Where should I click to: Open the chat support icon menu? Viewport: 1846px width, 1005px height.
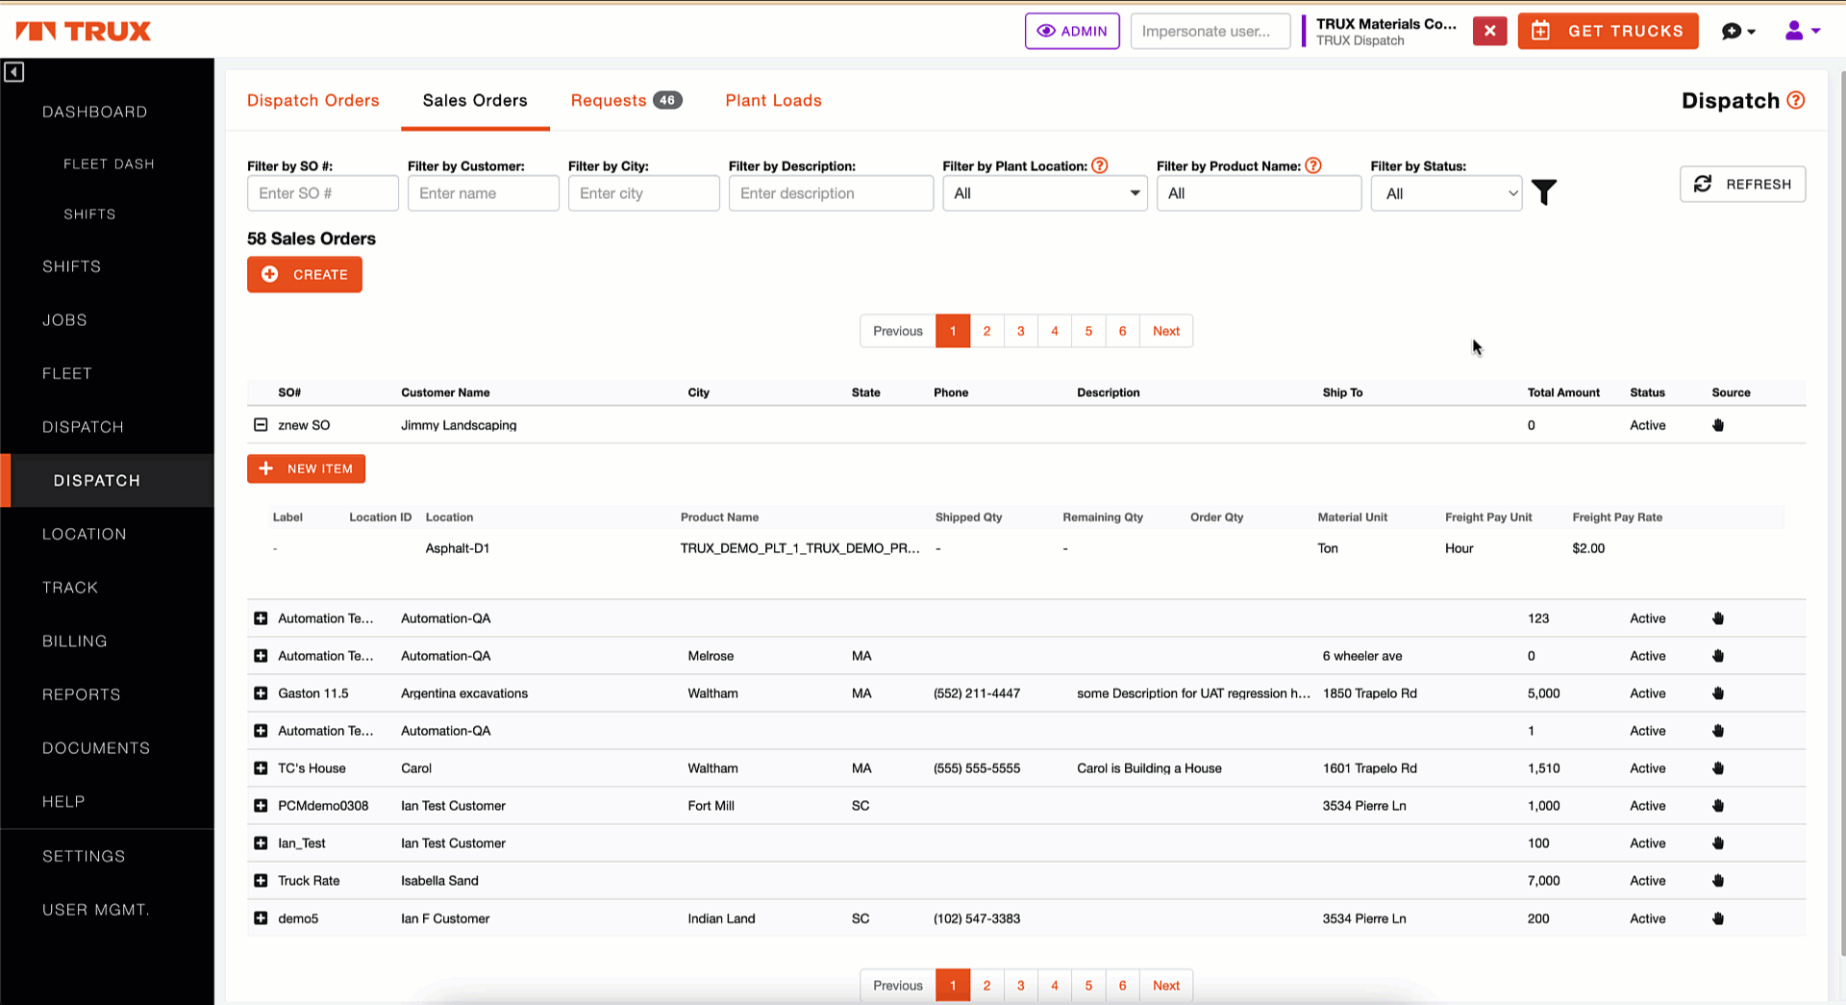1738,32
